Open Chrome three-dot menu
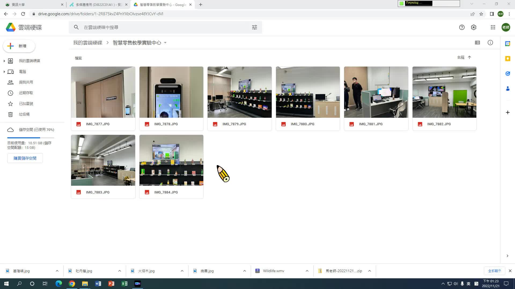Image resolution: width=515 pixels, height=289 pixels. tap(509, 14)
